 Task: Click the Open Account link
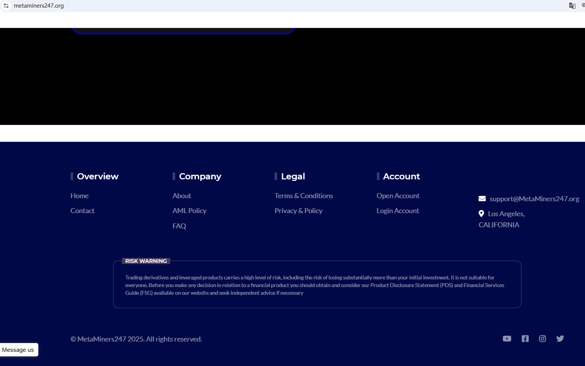[398, 196]
